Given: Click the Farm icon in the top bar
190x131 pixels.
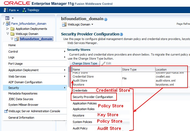Looking at the screenshot, I should pyautogui.click(x=6, y=10).
